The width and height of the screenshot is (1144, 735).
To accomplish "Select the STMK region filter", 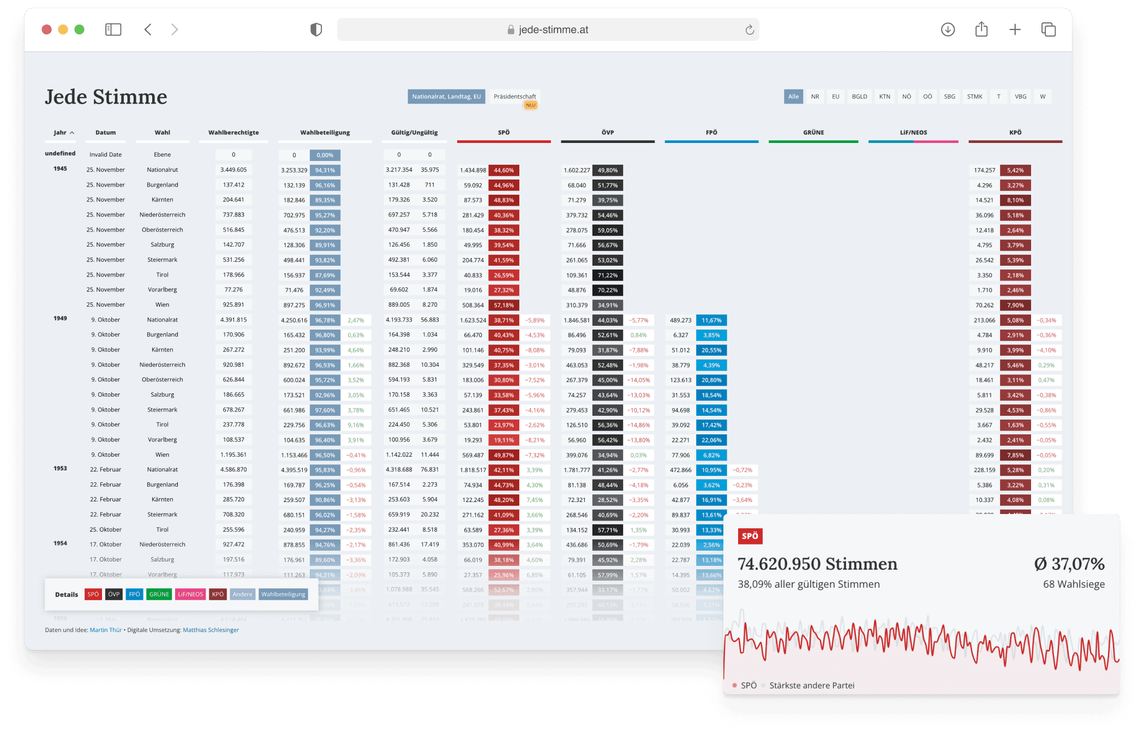I will coord(974,97).
